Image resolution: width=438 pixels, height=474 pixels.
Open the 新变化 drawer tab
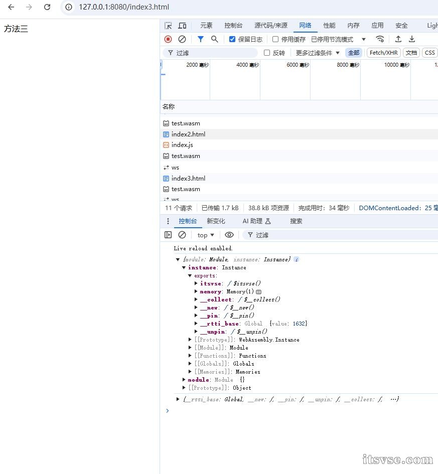point(216,221)
